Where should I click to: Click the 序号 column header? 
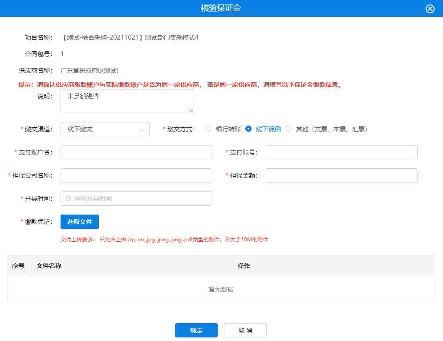tap(18, 266)
